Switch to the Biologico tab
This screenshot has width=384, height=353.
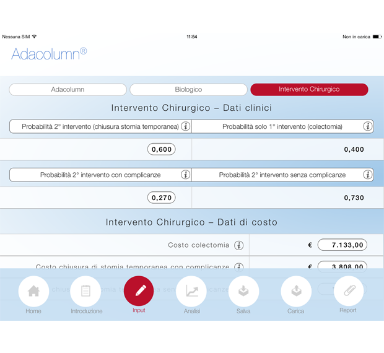coord(188,90)
